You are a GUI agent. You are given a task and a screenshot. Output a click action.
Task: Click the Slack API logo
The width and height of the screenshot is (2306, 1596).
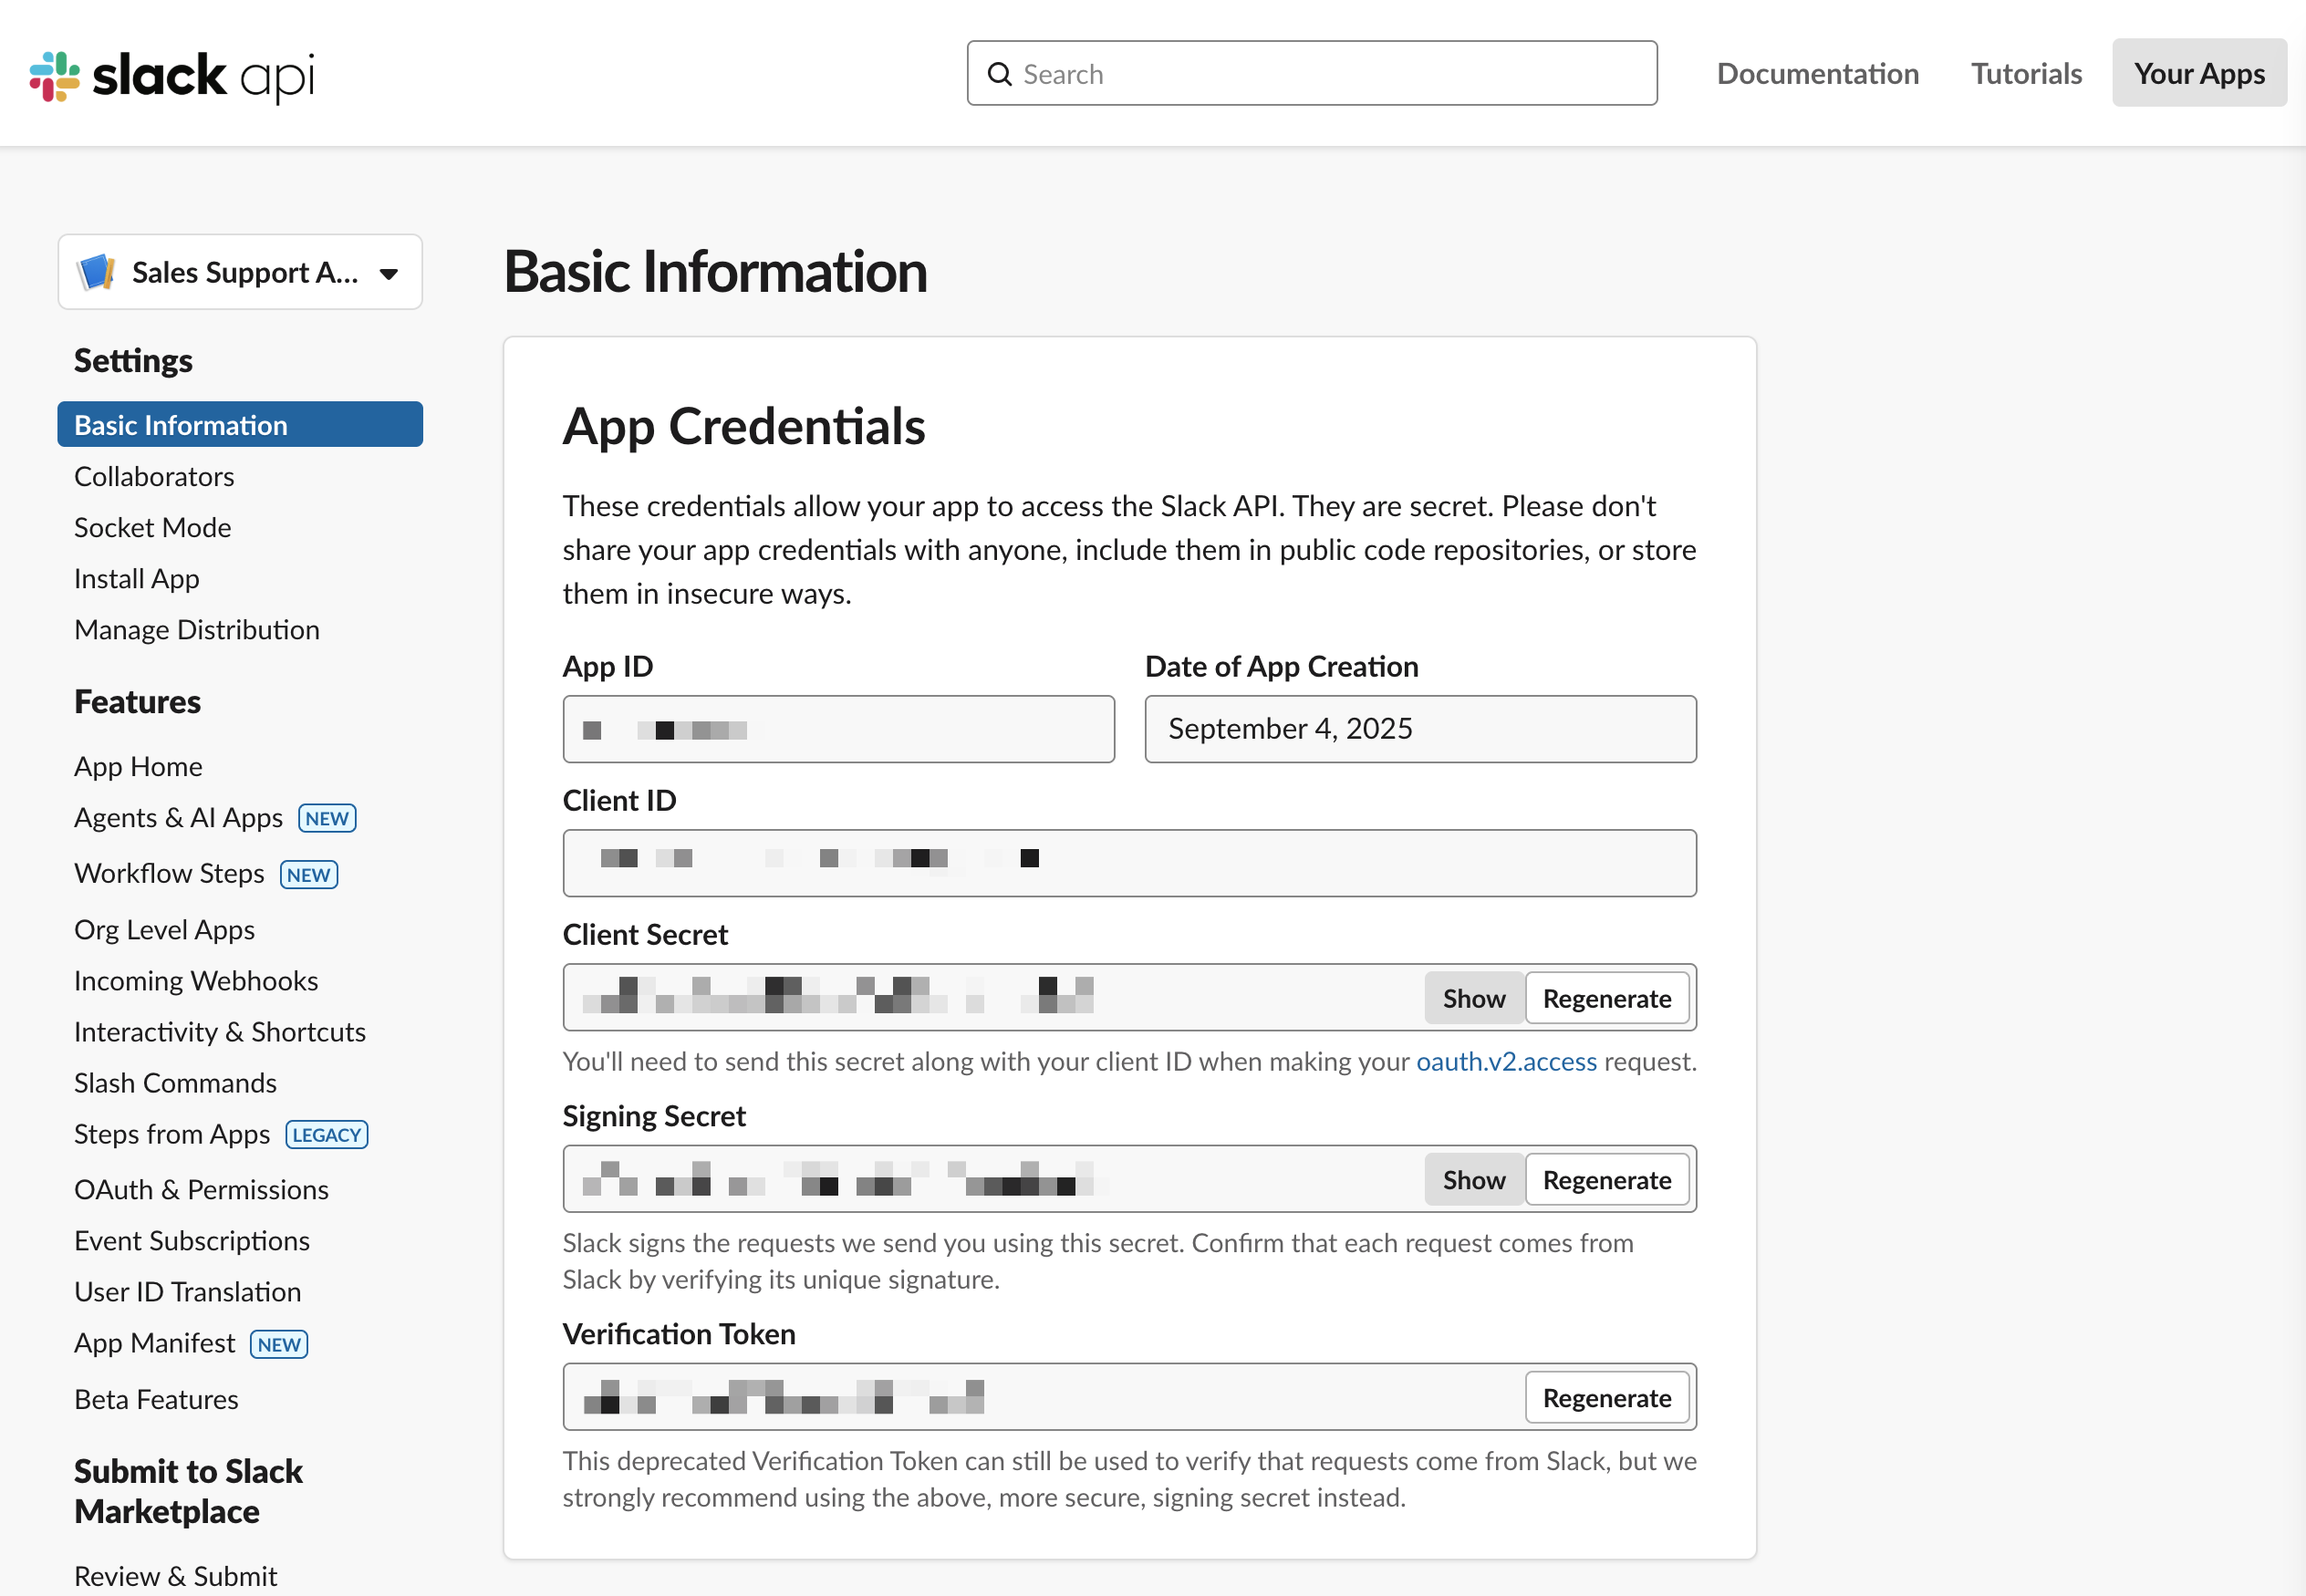coord(170,74)
